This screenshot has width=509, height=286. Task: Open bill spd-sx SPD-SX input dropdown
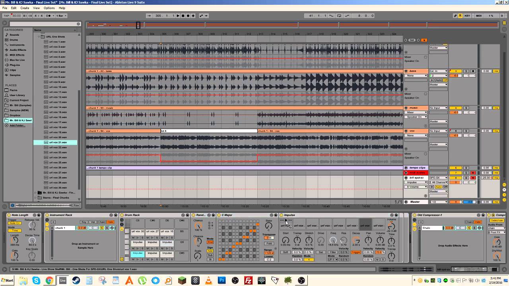438,178
